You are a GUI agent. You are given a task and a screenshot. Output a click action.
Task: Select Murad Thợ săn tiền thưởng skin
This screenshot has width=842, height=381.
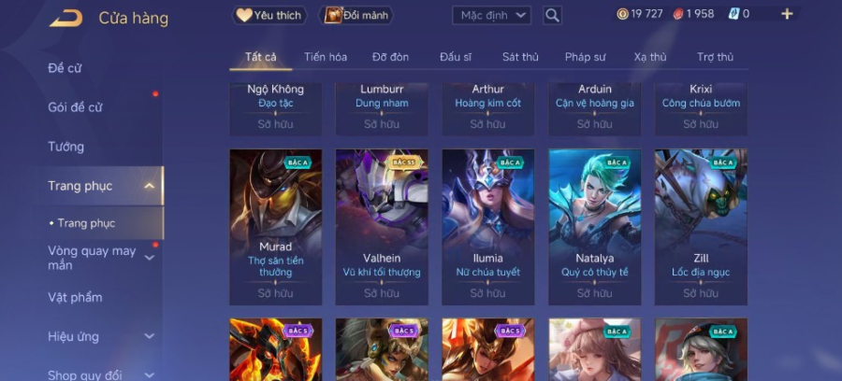[x=275, y=227]
